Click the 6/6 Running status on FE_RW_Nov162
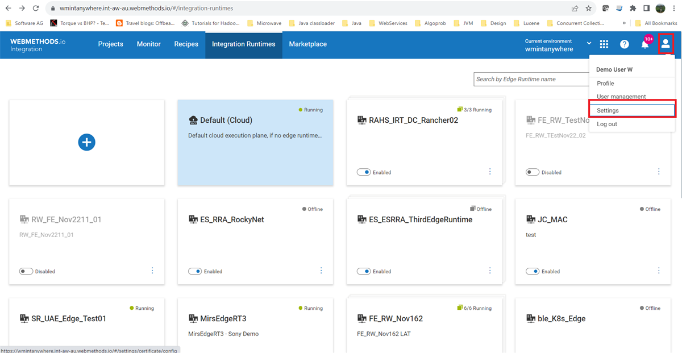The width and height of the screenshot is (682, 353). point(475,308)
